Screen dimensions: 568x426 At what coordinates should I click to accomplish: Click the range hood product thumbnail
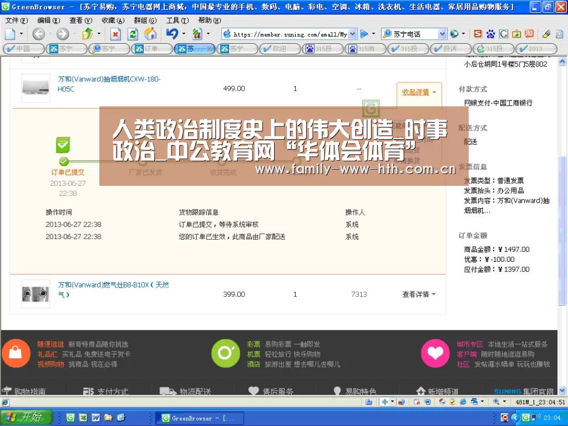tap(35, 88)
